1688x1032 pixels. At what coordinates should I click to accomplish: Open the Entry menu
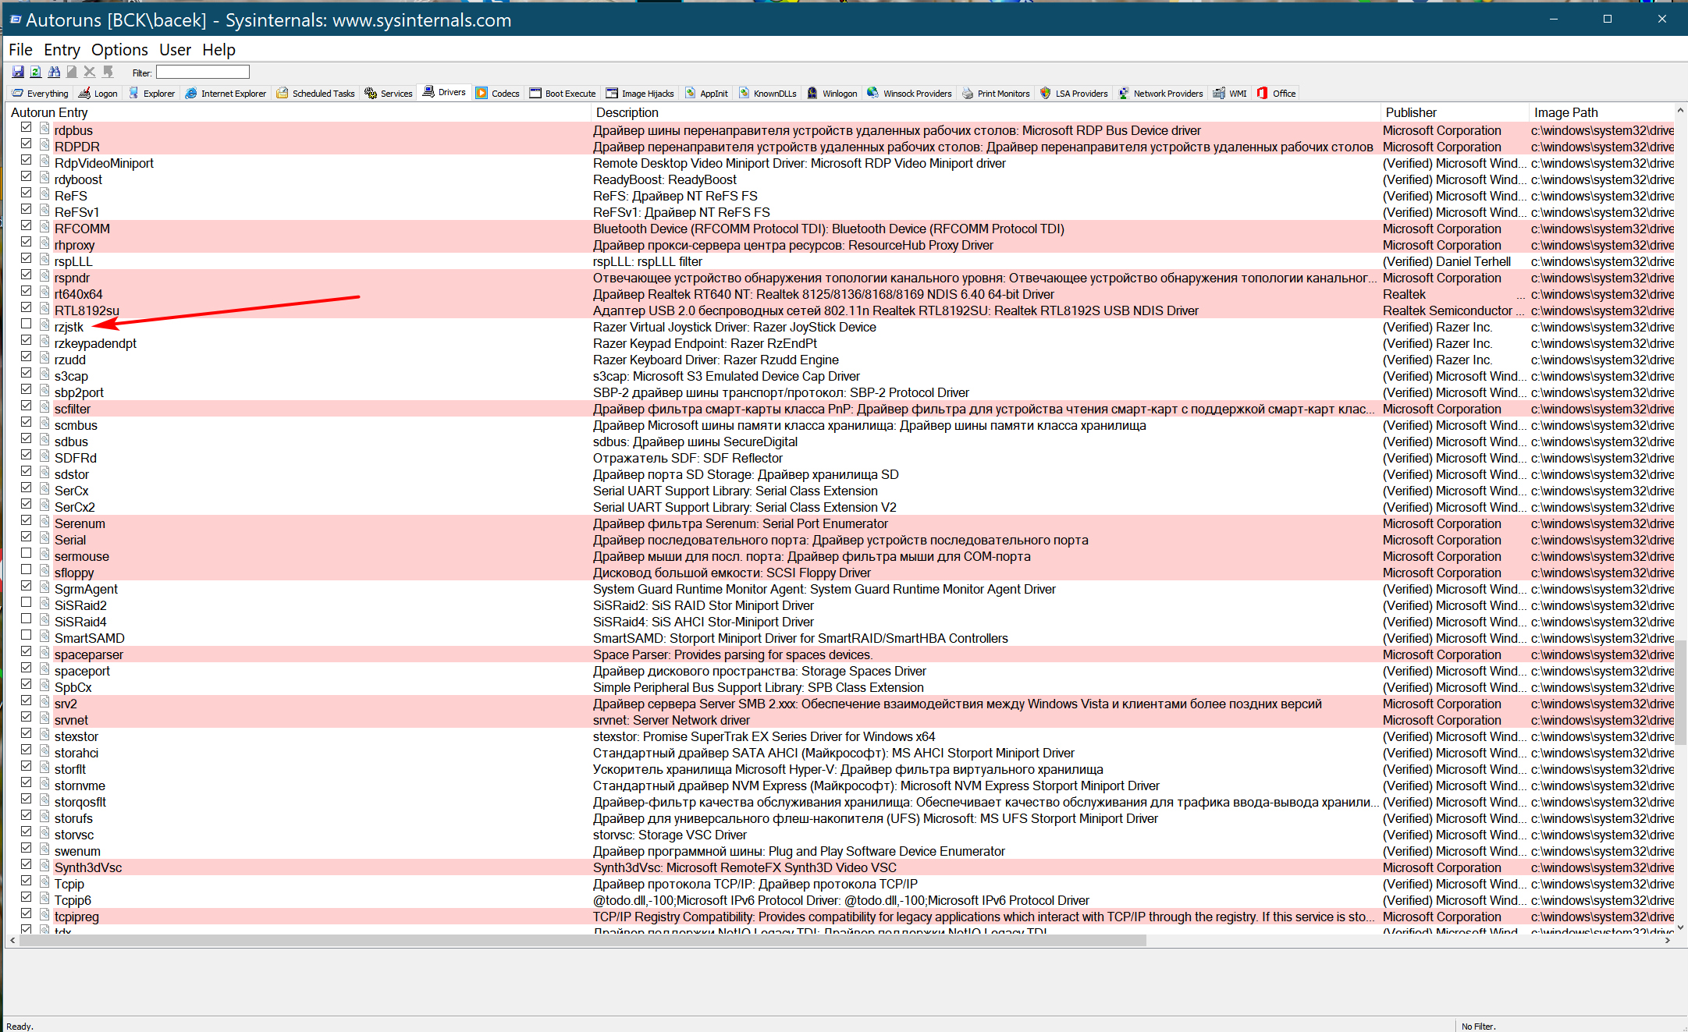(62, 50)
